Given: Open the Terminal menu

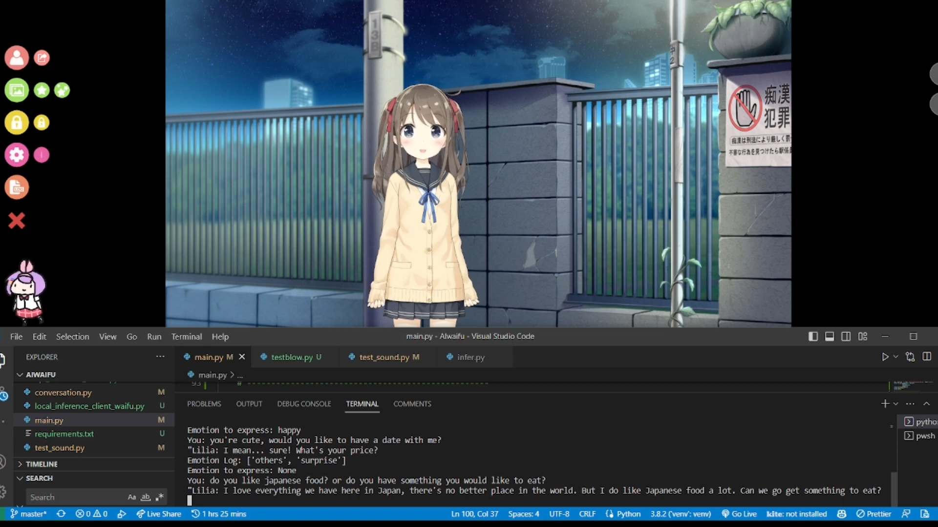Looking at the screenshot, I should [186, 336].
